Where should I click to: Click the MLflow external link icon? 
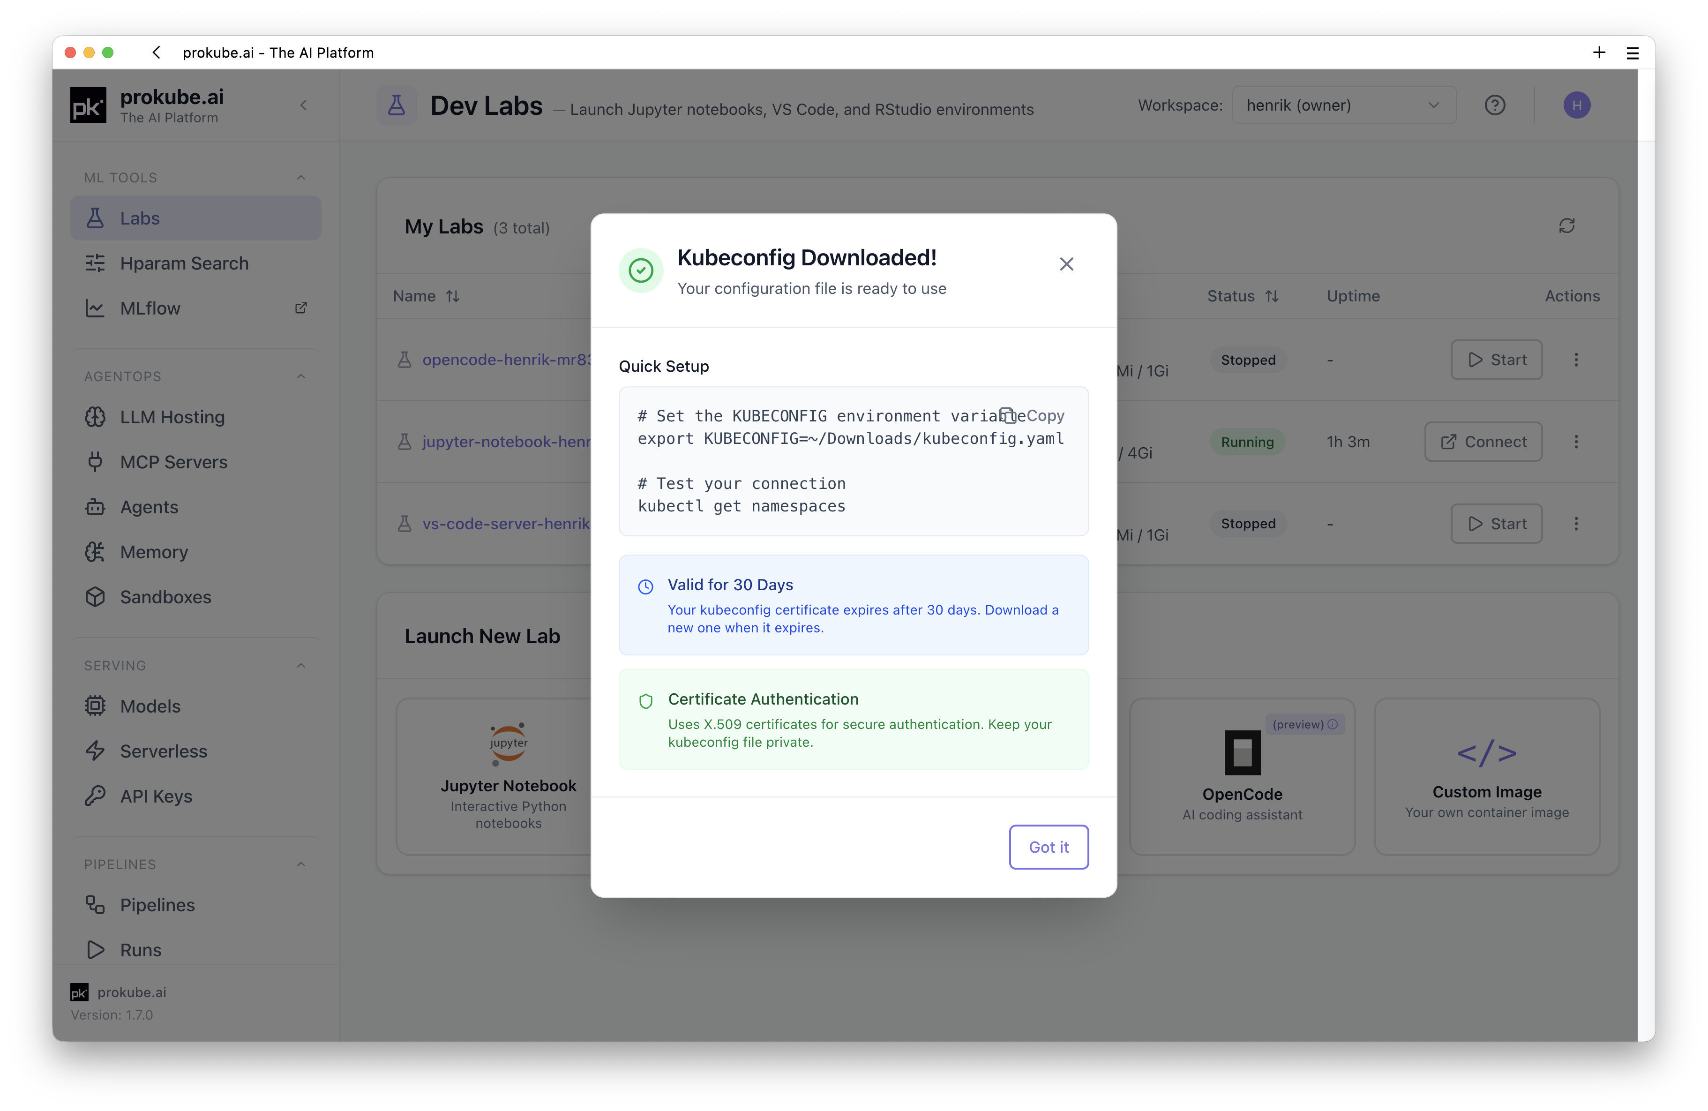(301, 308)
